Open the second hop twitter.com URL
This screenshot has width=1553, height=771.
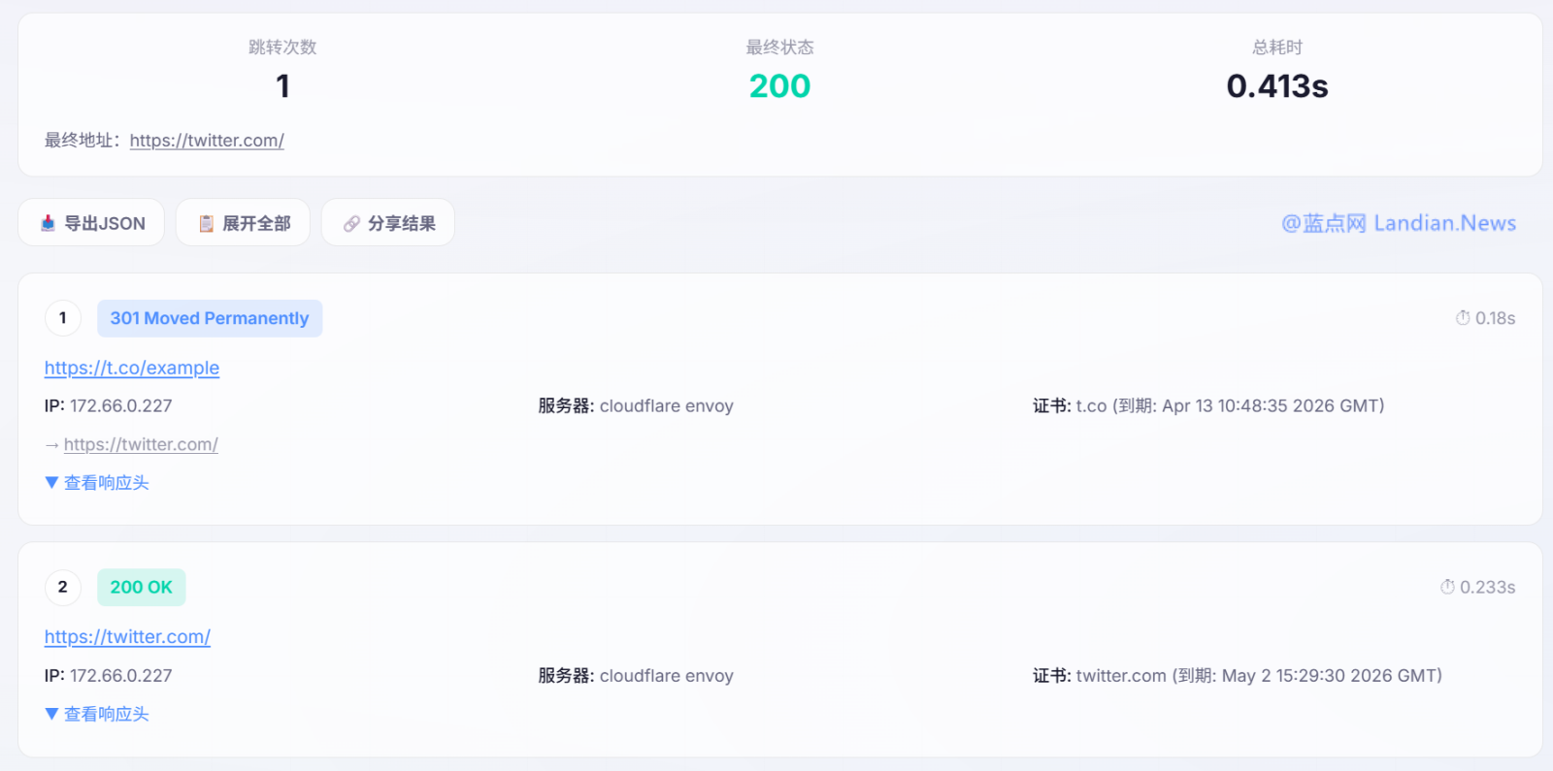tap(127, 637)
